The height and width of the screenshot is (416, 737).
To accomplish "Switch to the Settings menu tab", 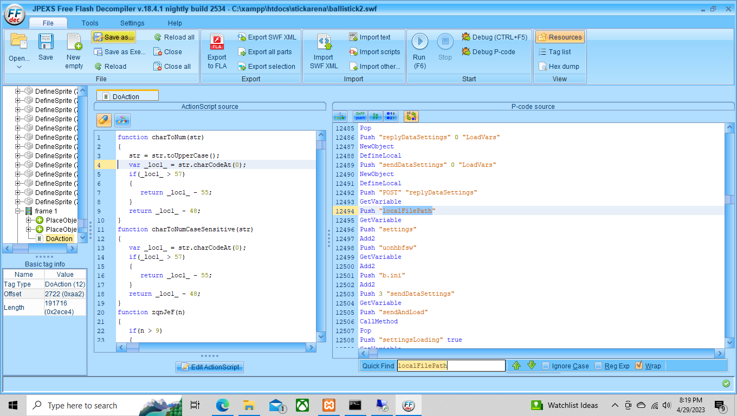I will (x=132, y=23).
